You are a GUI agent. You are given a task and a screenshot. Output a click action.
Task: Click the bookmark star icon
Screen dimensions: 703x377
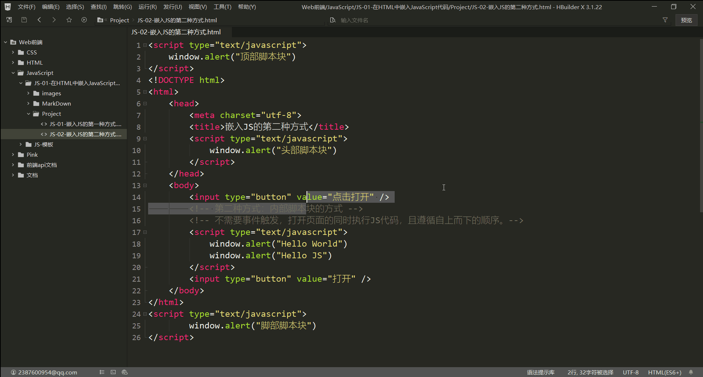click(69, 20)
